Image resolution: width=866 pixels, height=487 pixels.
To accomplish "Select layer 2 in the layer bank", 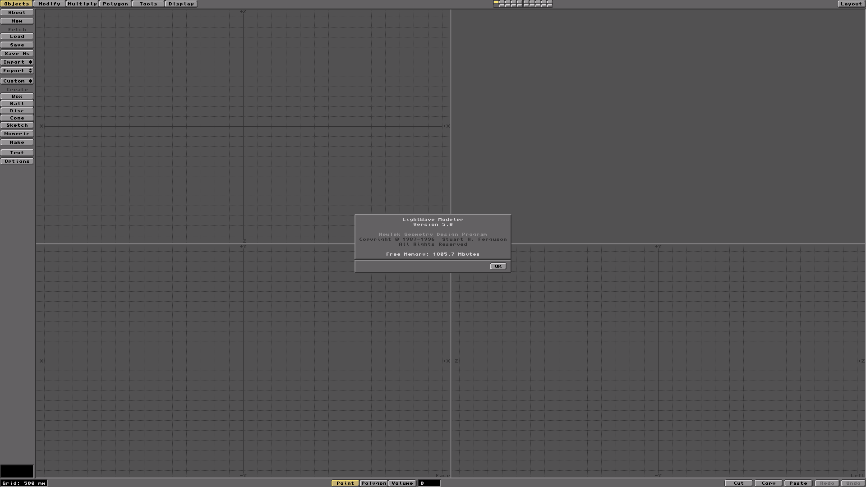I will [502, 2].
